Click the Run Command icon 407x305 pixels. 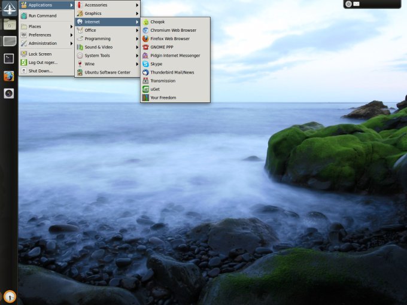point(23,16)
